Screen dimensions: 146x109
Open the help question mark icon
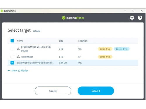tap(140, 18)
